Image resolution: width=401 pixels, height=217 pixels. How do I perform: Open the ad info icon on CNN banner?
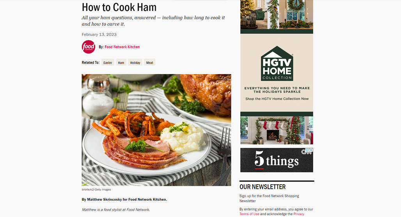pos(308,150)
